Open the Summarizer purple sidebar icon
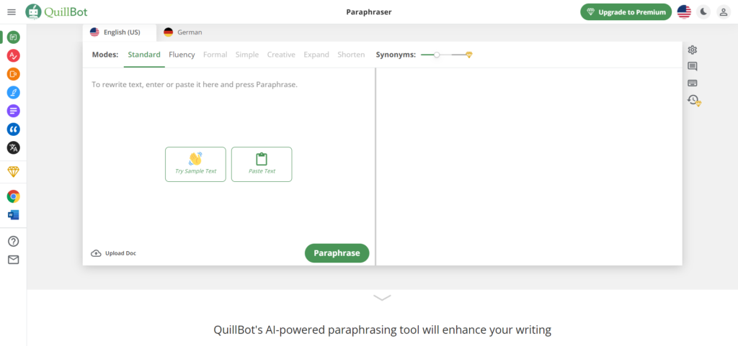Image resolution: width=738 pixels, height=346 pixels. coord(13,111)
